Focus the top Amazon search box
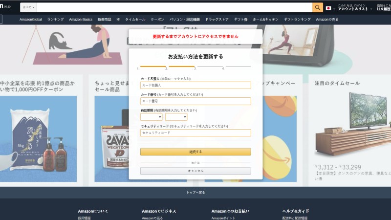The image size is (391, 220). 174,7
